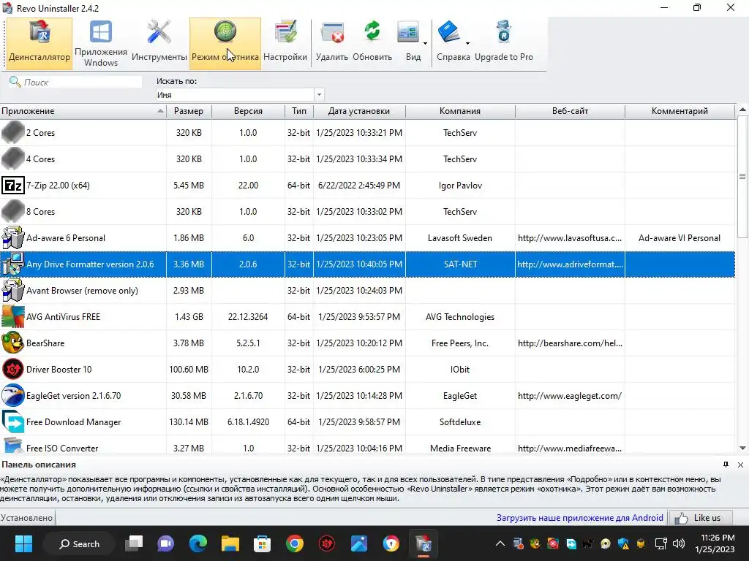This screenshot has height=561, width=749.
Task: Sort by Версия column header
Action: pyautogui.click(x=248, y=111)
